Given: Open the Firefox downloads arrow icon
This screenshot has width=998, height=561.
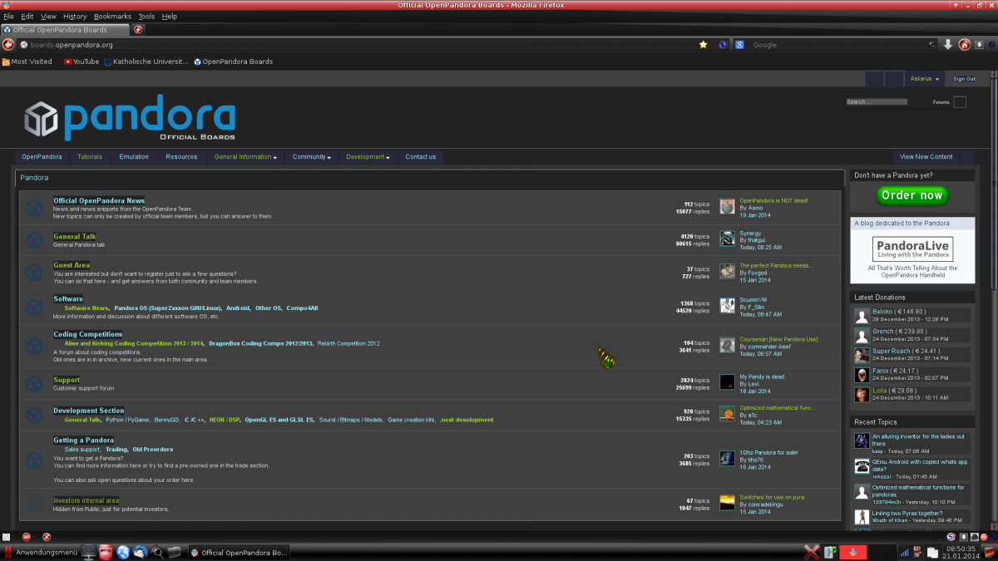Looking at the screenshot, I should (x=947, y=45).
